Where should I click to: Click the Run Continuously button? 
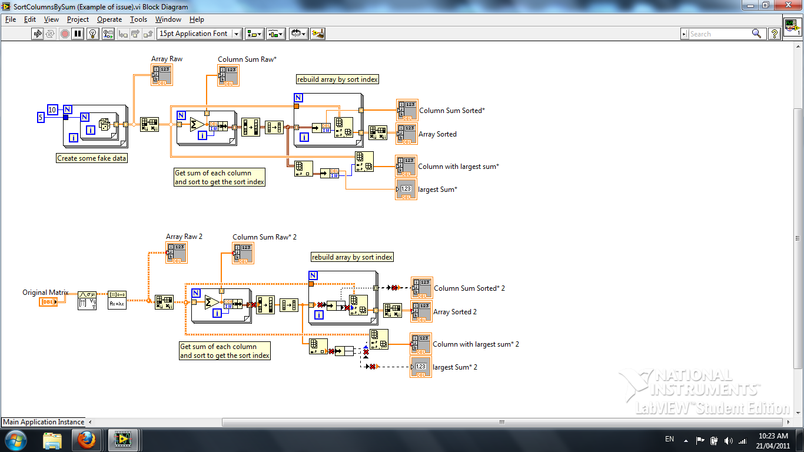point(51,34)
